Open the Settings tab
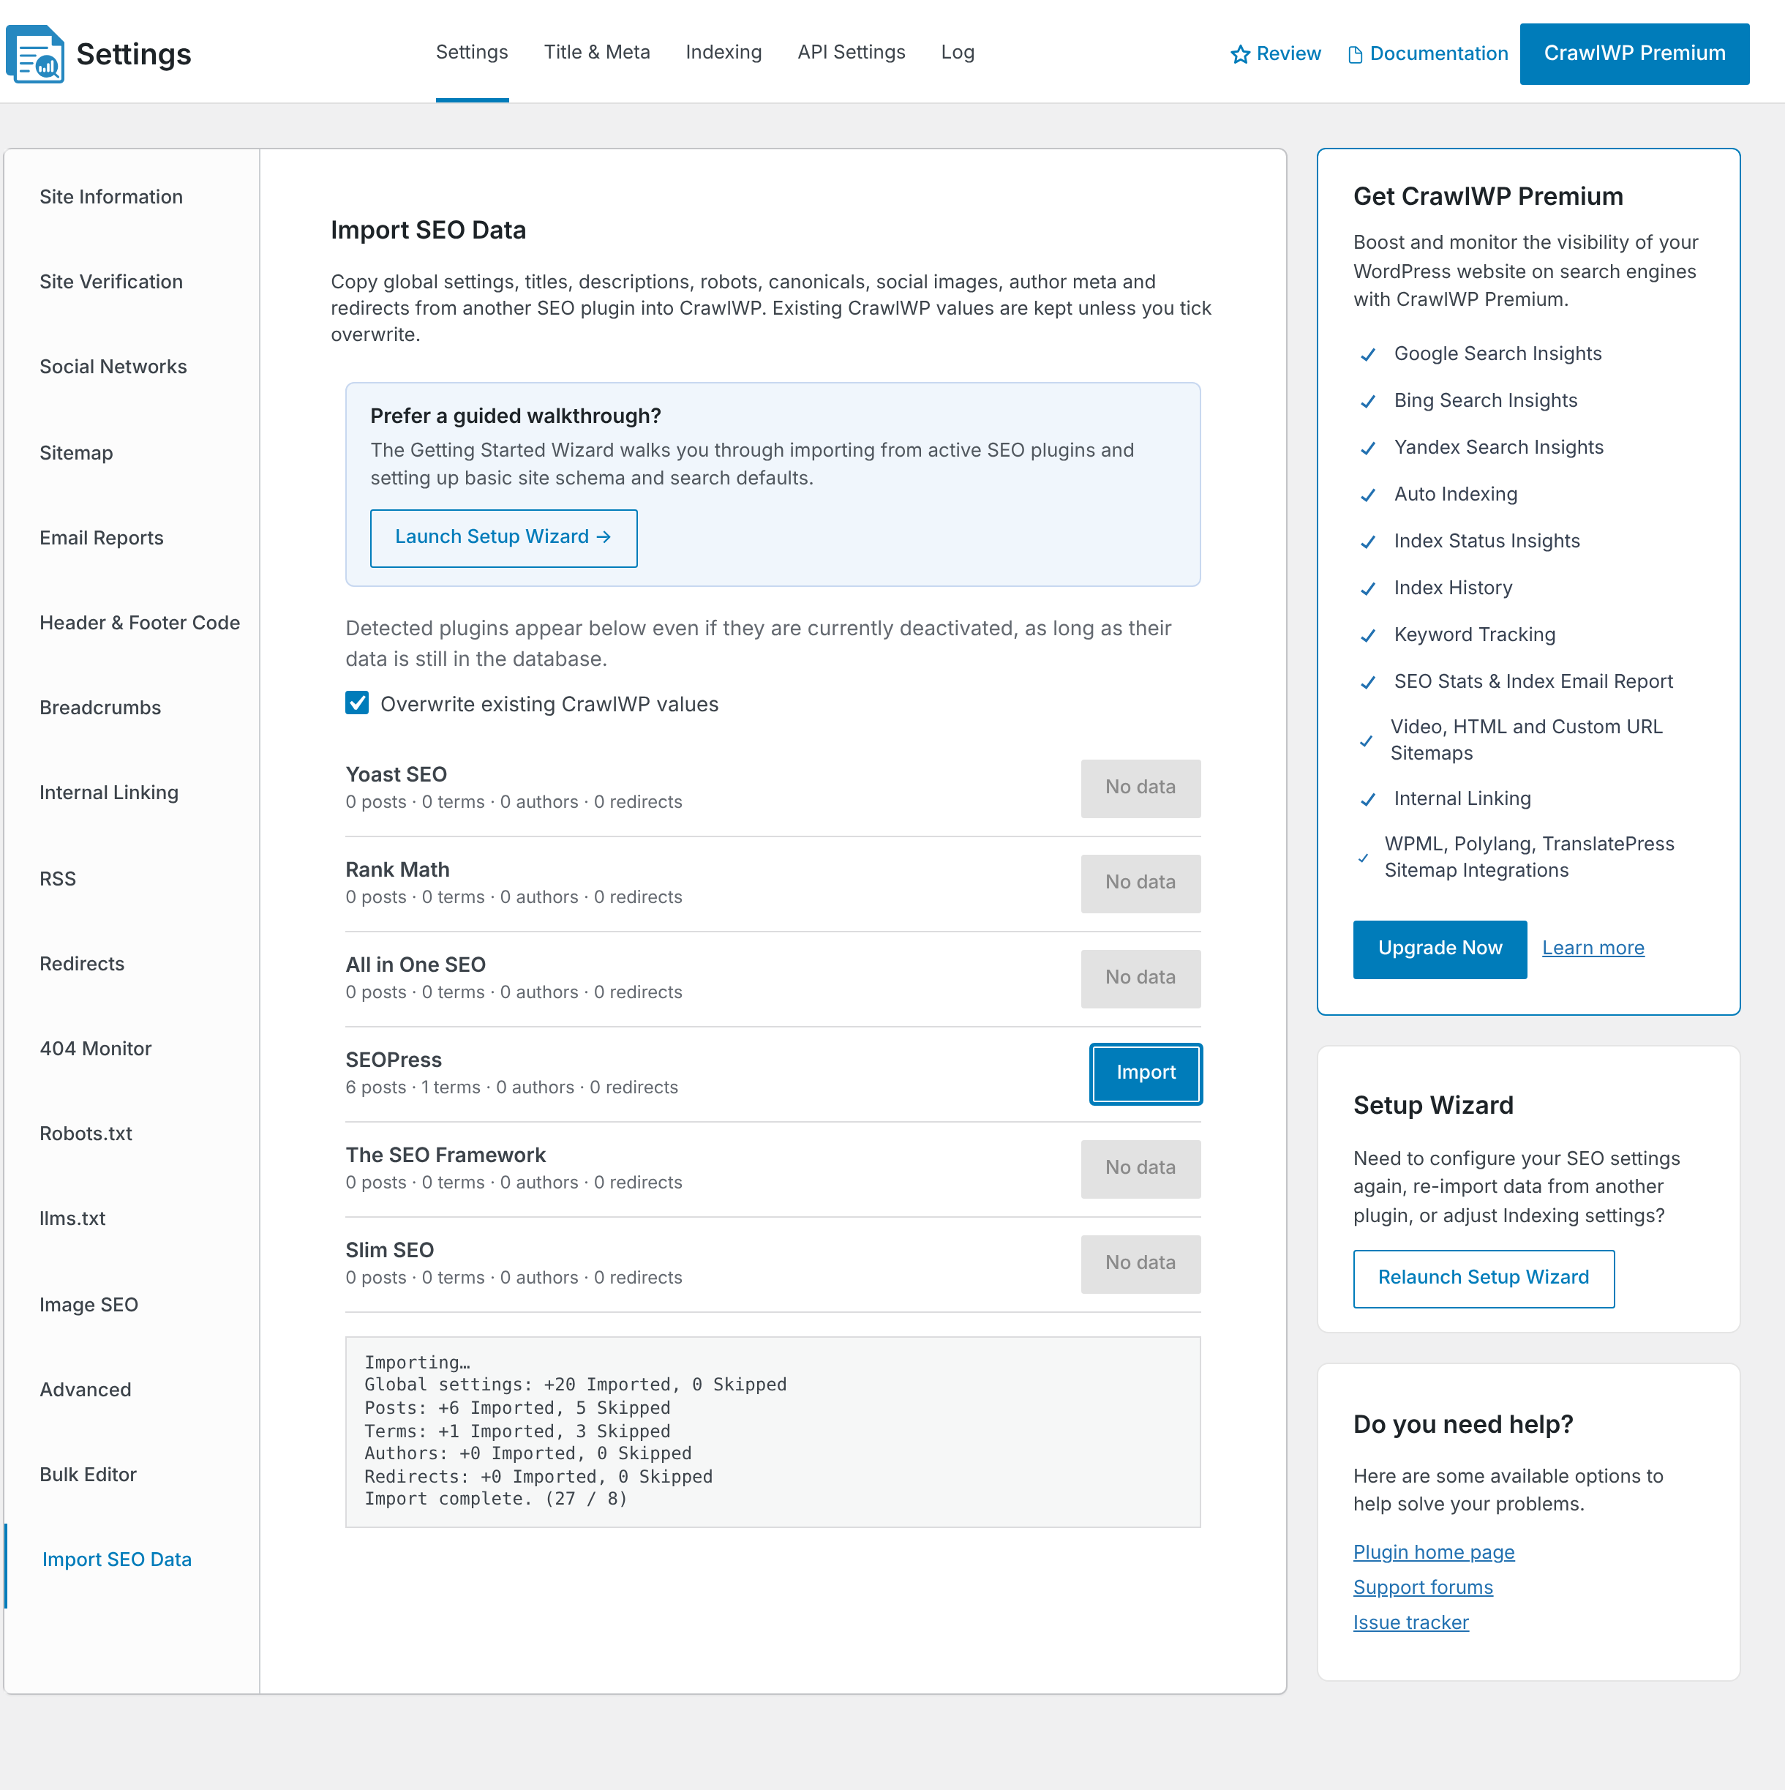Screen dimensions: 1785x1790 coord(472,52)
